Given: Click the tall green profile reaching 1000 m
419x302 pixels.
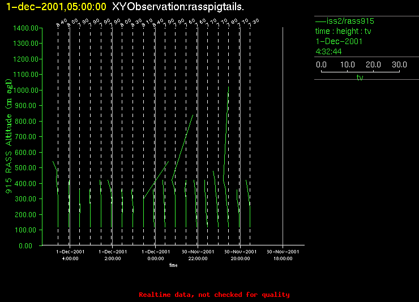Looking at the screenshot, I should [x=226, y=157].
